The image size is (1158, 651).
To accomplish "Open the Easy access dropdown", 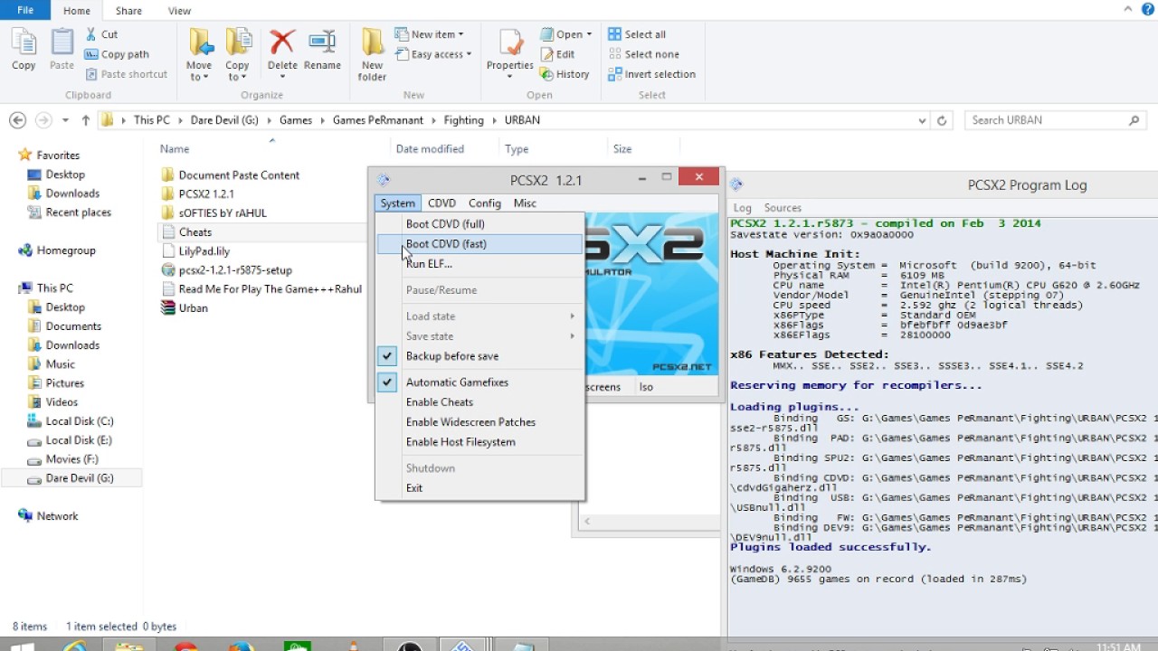I will [433, 54].
